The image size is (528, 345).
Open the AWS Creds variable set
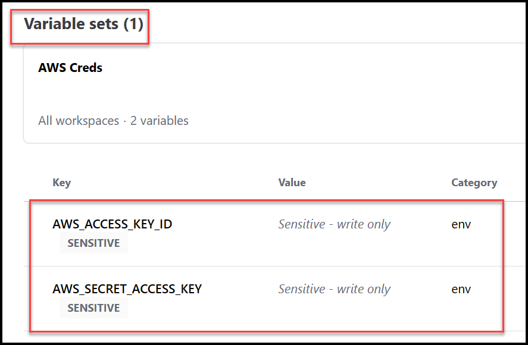[x=70, y=68]
